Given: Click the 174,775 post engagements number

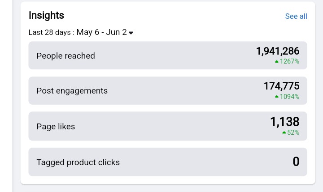Looking at the screenshot, I should [x=281, y=86].
